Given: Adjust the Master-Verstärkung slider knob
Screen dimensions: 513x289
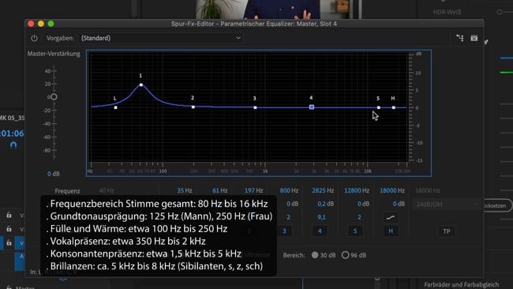Looking at the screenshot, I should click(54, 97).
